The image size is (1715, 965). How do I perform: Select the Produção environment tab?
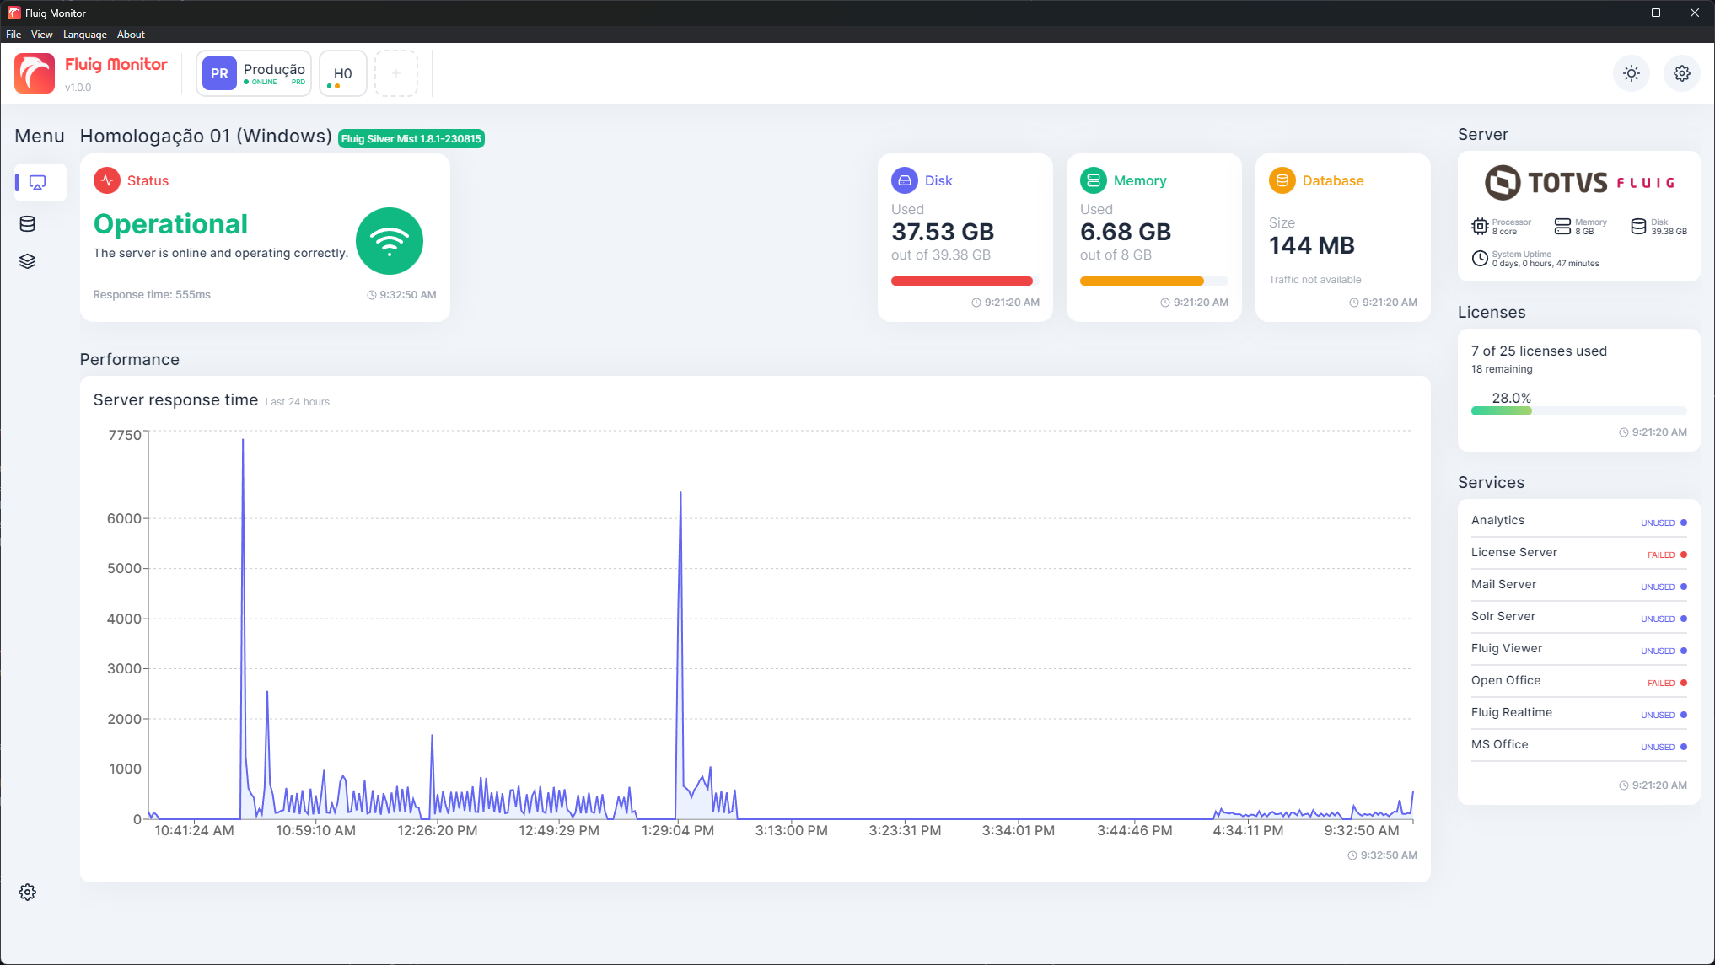[254, 73]
